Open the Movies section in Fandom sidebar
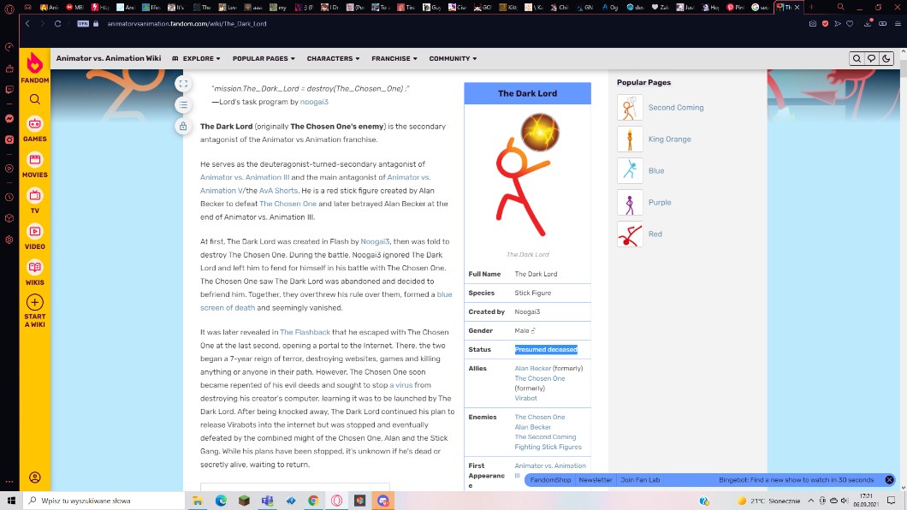This screenshot has height=510, width=907. 34,161
